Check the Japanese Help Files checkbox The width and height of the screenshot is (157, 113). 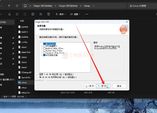tap(44, 53)
